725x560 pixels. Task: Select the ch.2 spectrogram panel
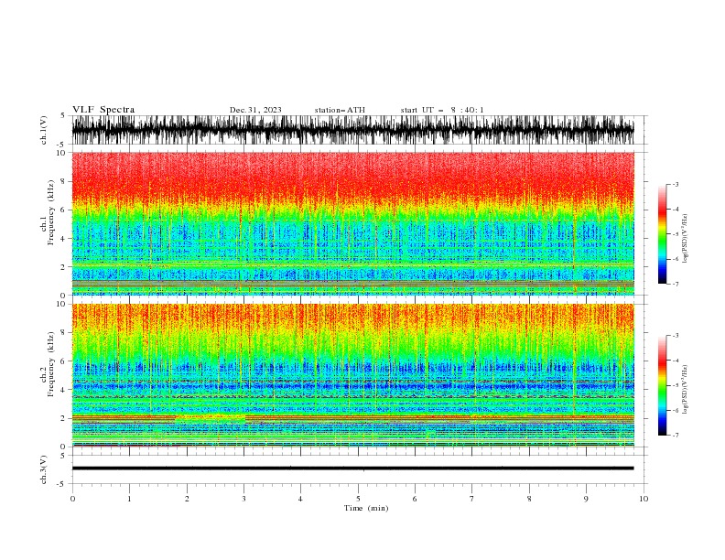coord(352,375)
